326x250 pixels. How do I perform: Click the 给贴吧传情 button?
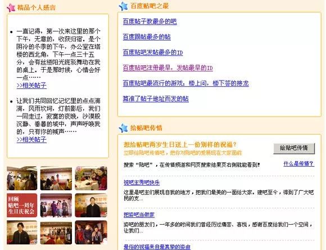click(x=294, y=148)
